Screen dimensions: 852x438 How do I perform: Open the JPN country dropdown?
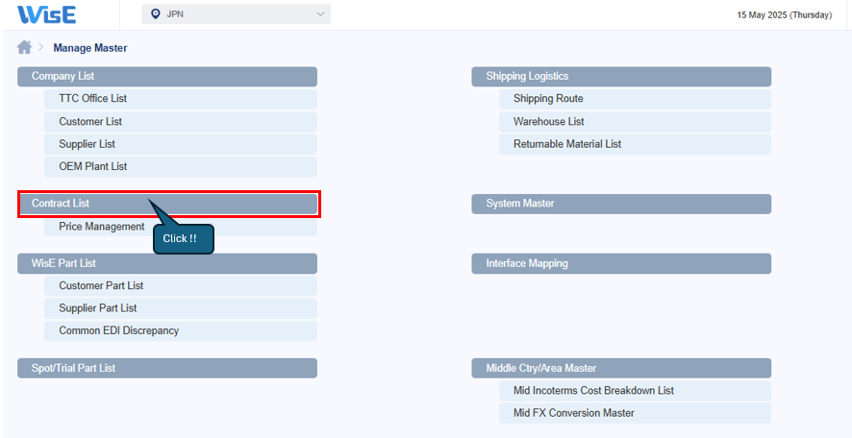[x=236, y=14]
